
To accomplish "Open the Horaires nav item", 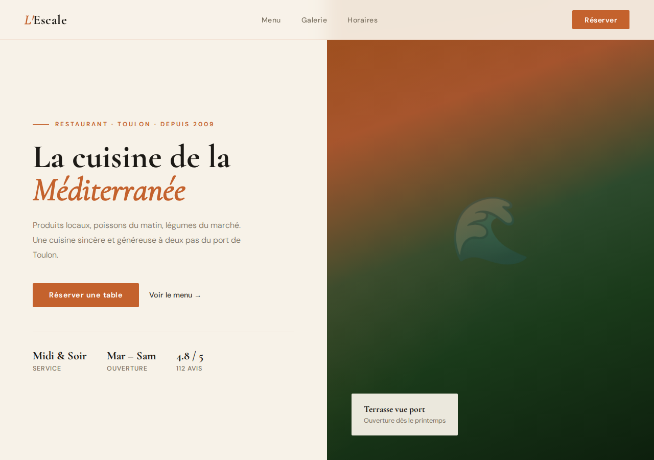I will pyautogui.click(x=362, y=20).
